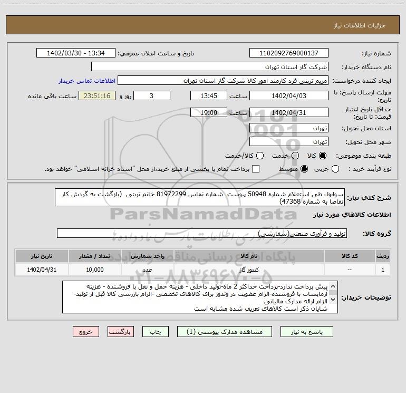Select the کالا radio button

pyautogui.click(x=323, y=156)
